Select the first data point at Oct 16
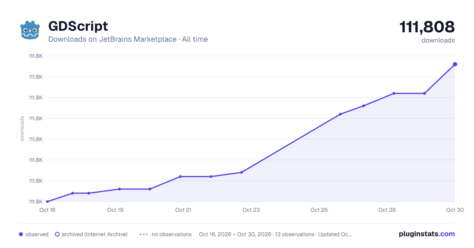The width and height of the screenshot is (474, 248). click(x=47, y=202)
